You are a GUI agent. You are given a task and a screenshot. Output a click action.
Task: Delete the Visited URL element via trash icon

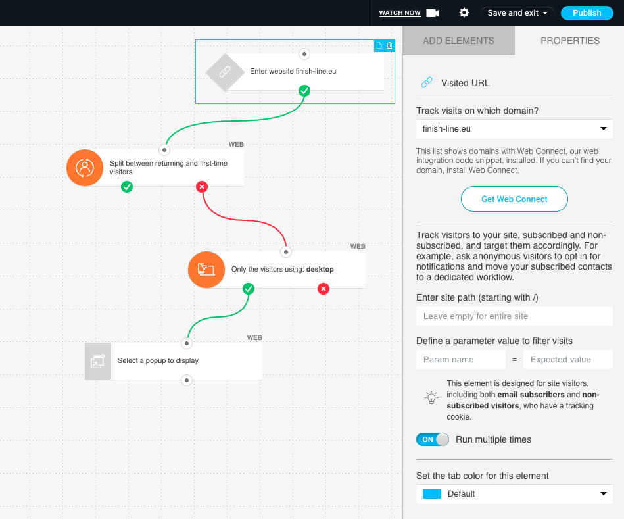click(390, 45)
